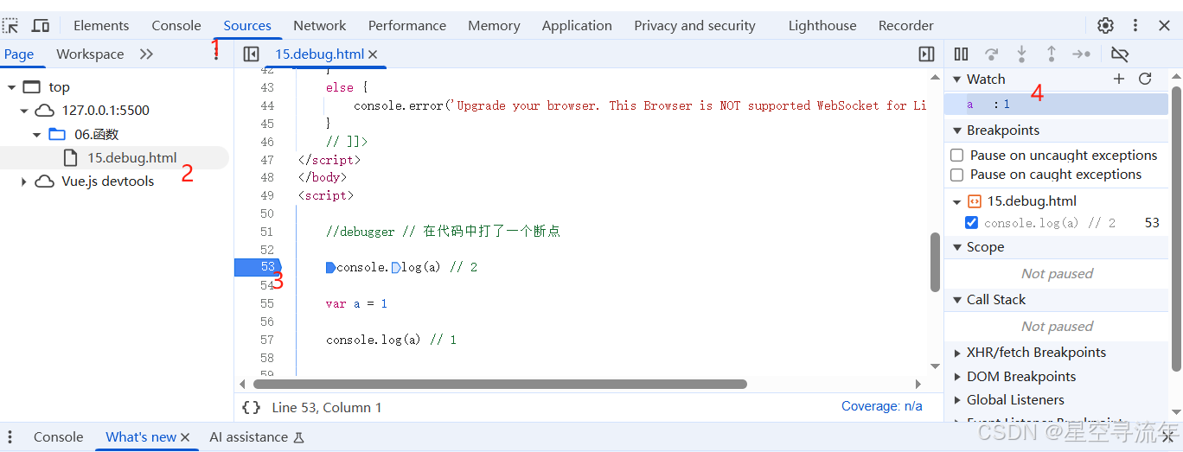
Task: Switch to the Workspace navigator tab
Action: tap(90, 54)
